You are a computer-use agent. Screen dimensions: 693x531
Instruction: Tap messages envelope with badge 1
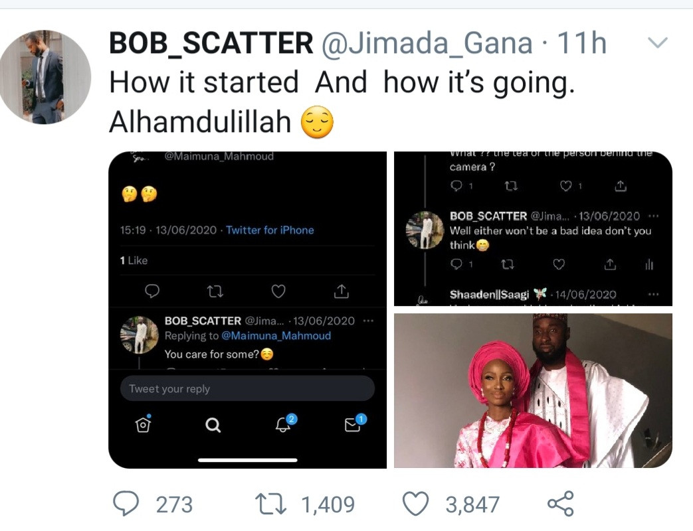[x=353, y=425]
